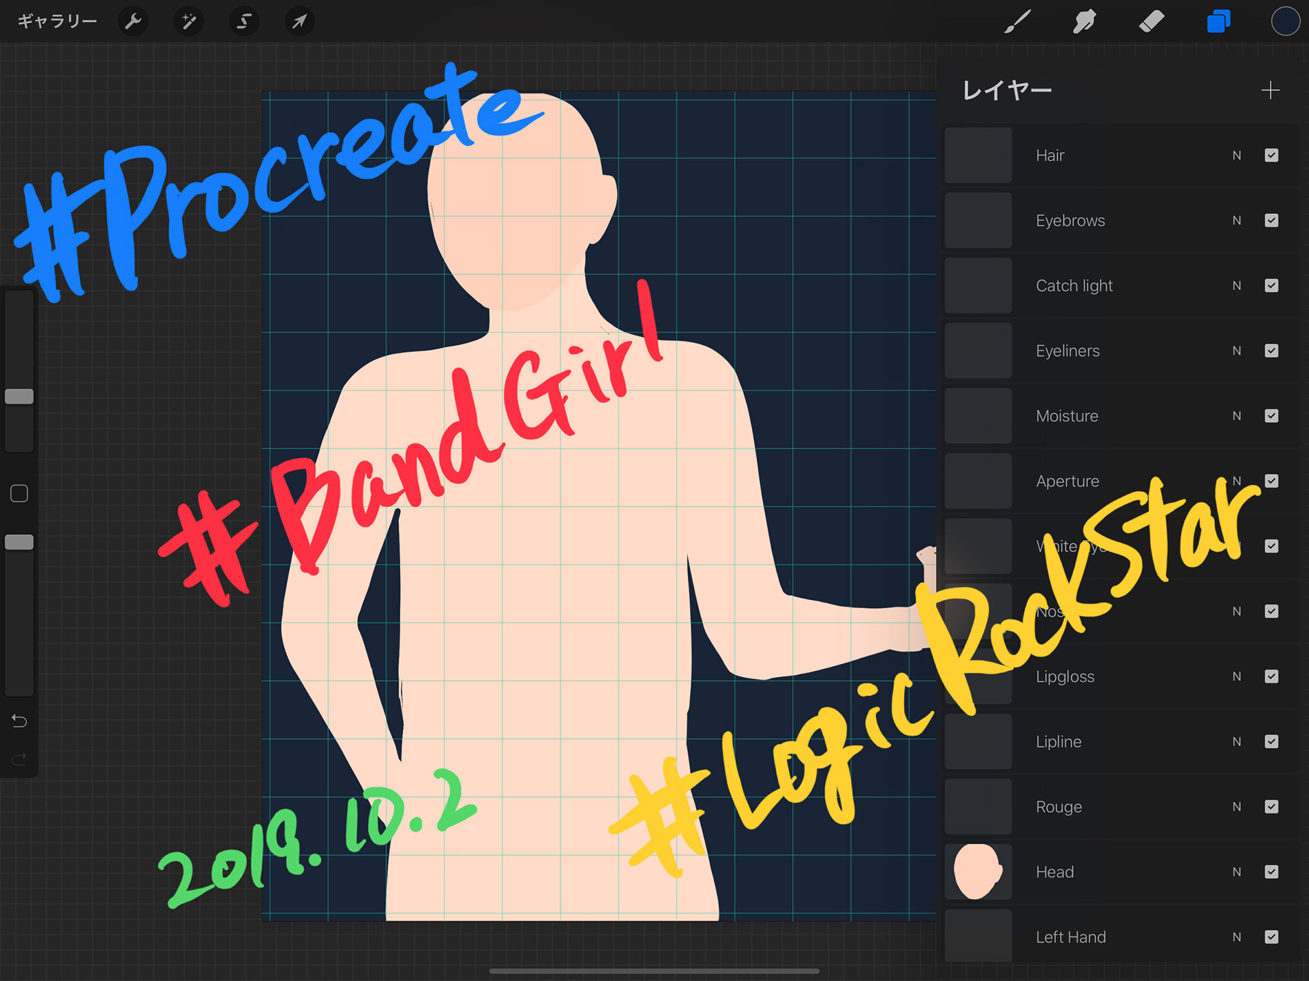Tap the Moisture layer thumbnail
This screenshot has height=981, width=1309.
pos(978,416)
